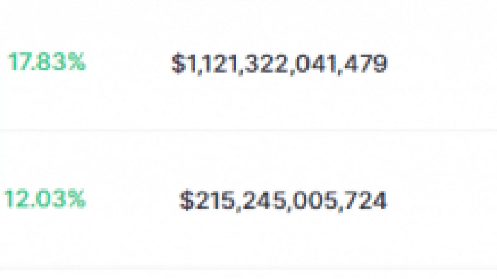Select the $215,245,005,724 market cap figure

[x=283, y=200]
